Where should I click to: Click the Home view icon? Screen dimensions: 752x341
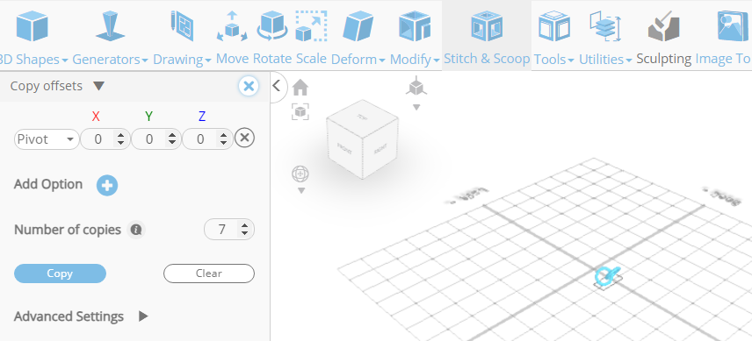[300, 88]
